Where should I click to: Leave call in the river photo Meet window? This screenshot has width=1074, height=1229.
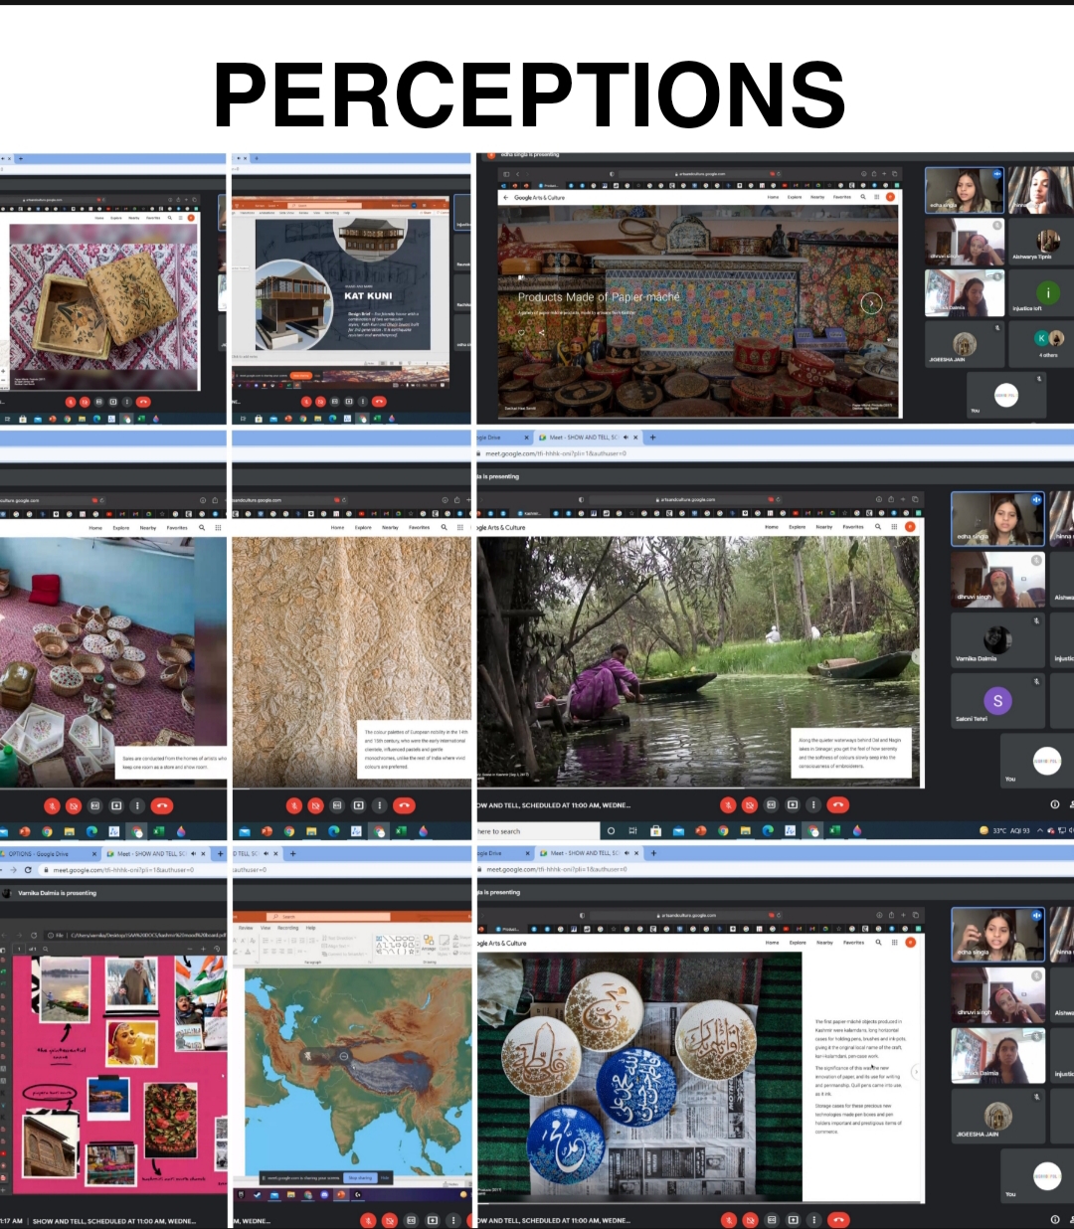pyautogui.click(x=838, y=804)
